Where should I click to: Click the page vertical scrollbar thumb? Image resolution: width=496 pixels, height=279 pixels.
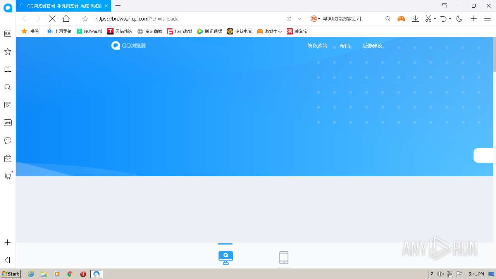pos(494,54)
